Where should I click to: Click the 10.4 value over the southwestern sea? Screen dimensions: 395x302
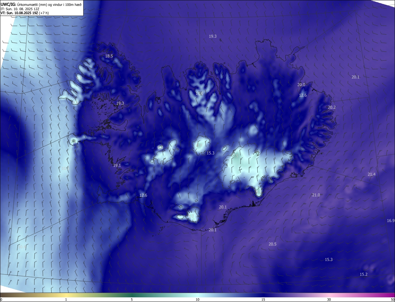(22, 247)
